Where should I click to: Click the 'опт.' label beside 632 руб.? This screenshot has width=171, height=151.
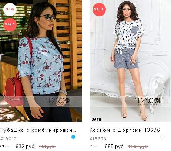coord(4,146)
